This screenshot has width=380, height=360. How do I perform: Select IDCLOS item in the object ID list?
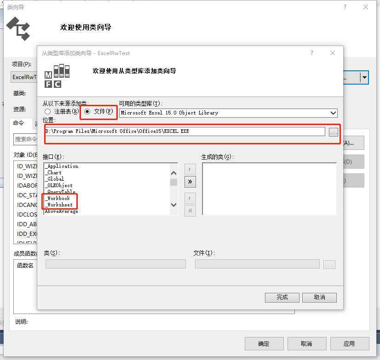27,215
